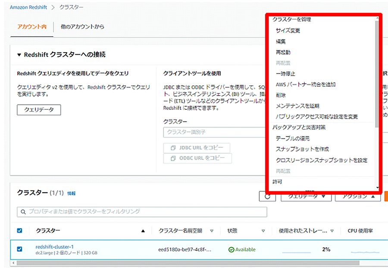Switch to the アカウント内 tab
This screenshot has height=268, width=388.
(32, 27)
